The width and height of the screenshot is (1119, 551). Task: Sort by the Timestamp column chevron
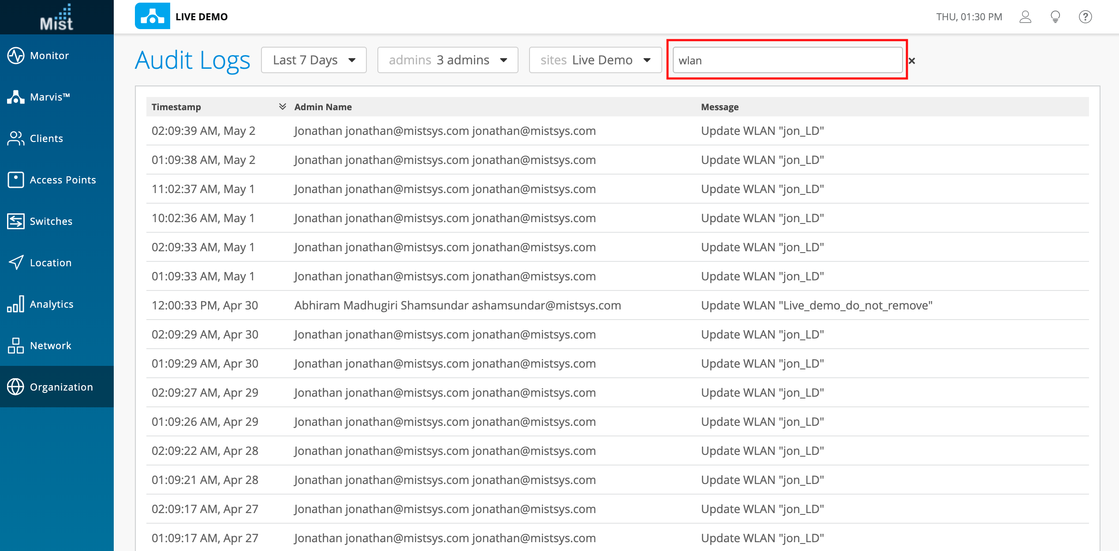[x=283, y=107]
